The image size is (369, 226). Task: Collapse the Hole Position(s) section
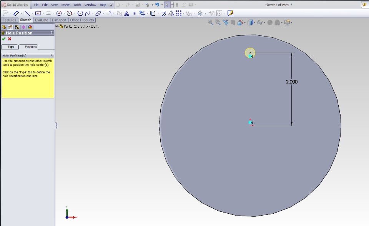pos(52,56)
